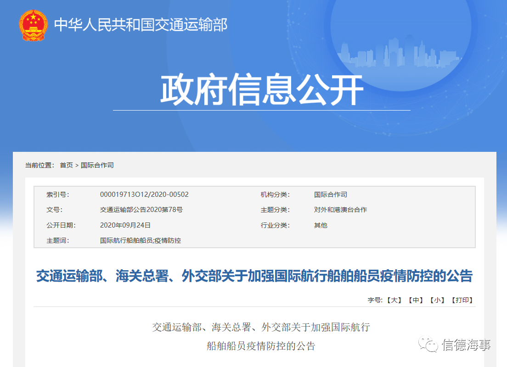507x367 pixels.
Task: Click the 政府信息公开 banner heading
Action: [x=262, y=89]
